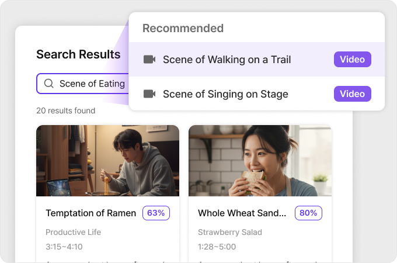Click into the Scene of Eating search field

click(x=92, y=84)
